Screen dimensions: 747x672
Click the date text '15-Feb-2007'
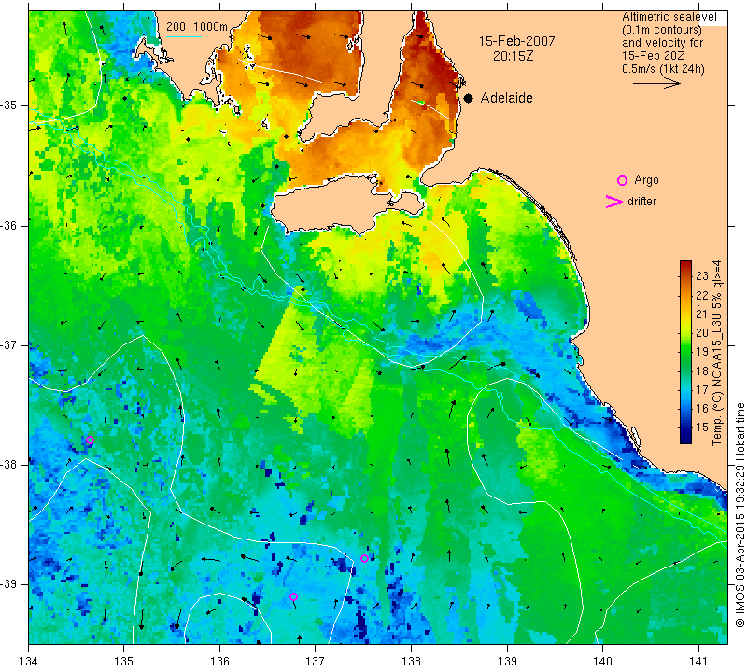(x=517, y=41)
